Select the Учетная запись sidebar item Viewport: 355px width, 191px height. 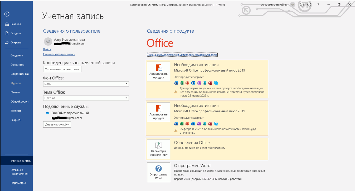click(x=17, y=161)
